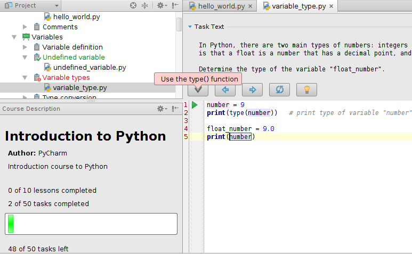Click the hello_world.py file icon in the tree
The width and height of the screenshot is (412, 254).
[47, 17]
